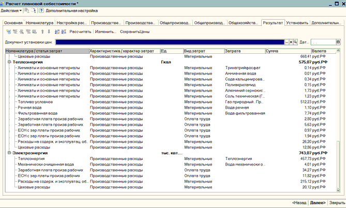This screenshot has width=346, height=208.
Task: Clear the price document field with X
Action: coord(291,42)
